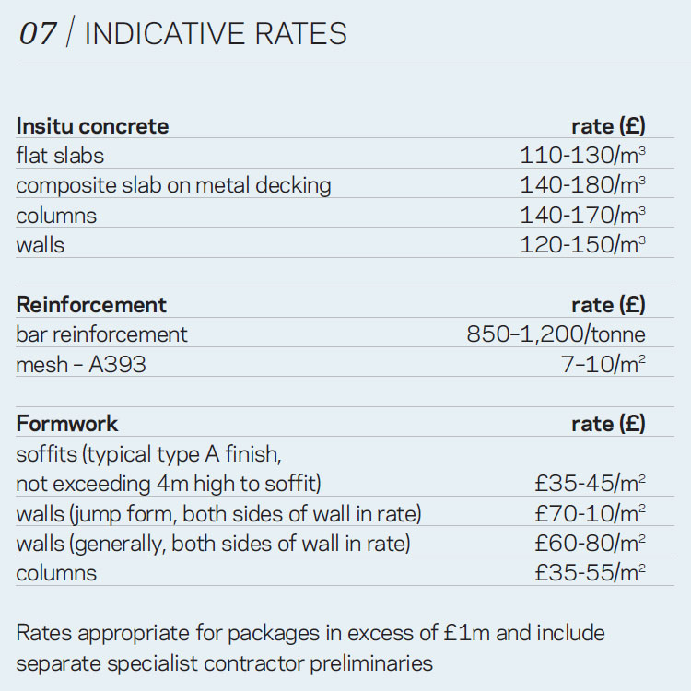Click the 140-170/m³ columns rate
691x691 pixels.
(582, 216)
